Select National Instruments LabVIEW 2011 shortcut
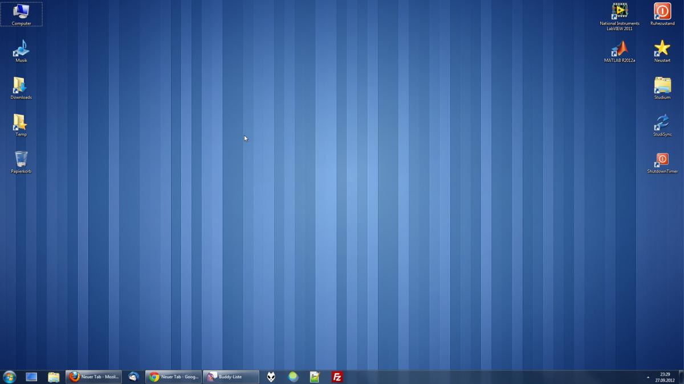The height and width of the screenshot is (384, 684). 620,11
